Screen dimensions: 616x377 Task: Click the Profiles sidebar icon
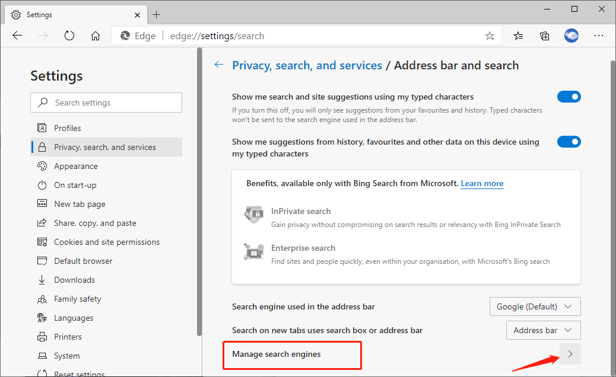click(x=42, y=128)
